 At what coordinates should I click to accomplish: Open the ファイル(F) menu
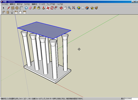[5, 4]
